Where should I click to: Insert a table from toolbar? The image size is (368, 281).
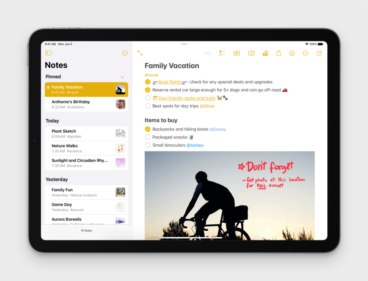(x=237, y=53)
